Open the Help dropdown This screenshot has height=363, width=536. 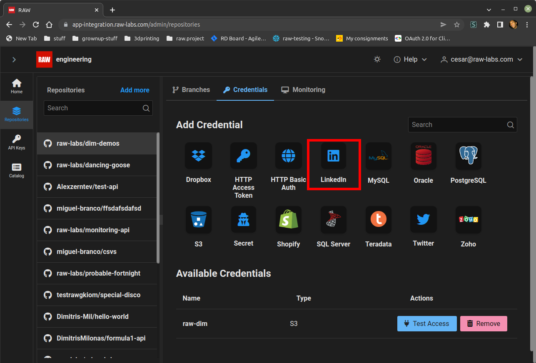click(x=410, y=60)
